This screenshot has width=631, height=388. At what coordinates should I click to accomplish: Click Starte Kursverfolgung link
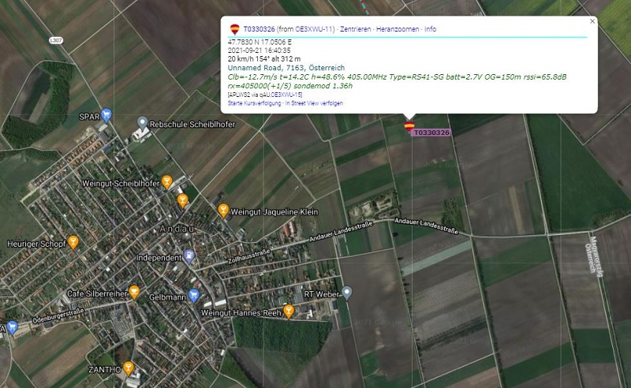tap(254, 103)
